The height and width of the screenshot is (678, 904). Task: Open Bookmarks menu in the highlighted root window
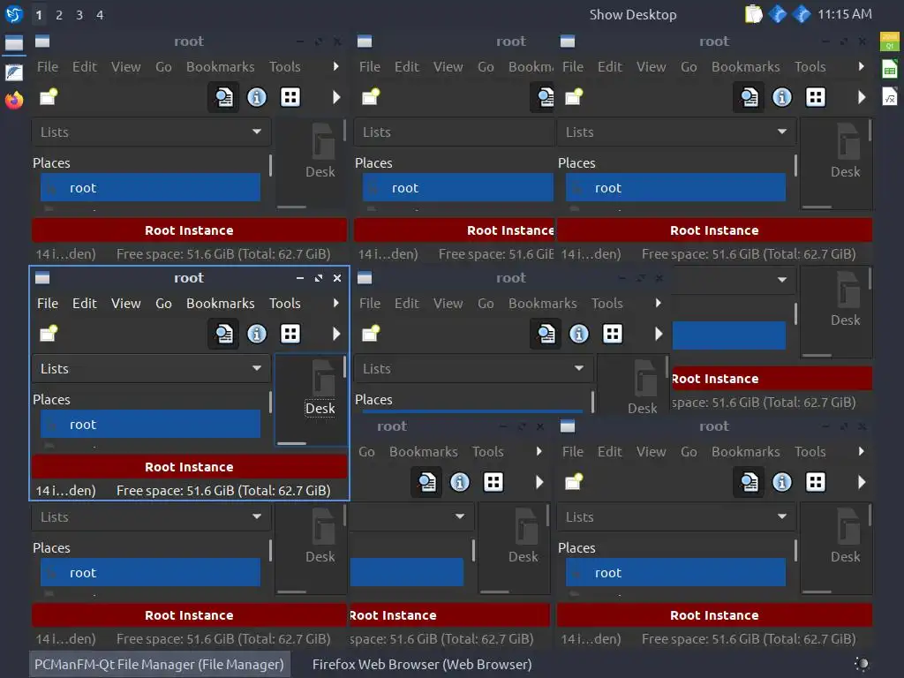tap(220, 304)
